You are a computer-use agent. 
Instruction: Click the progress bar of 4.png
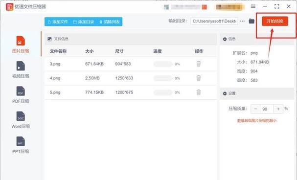point(163,78)
